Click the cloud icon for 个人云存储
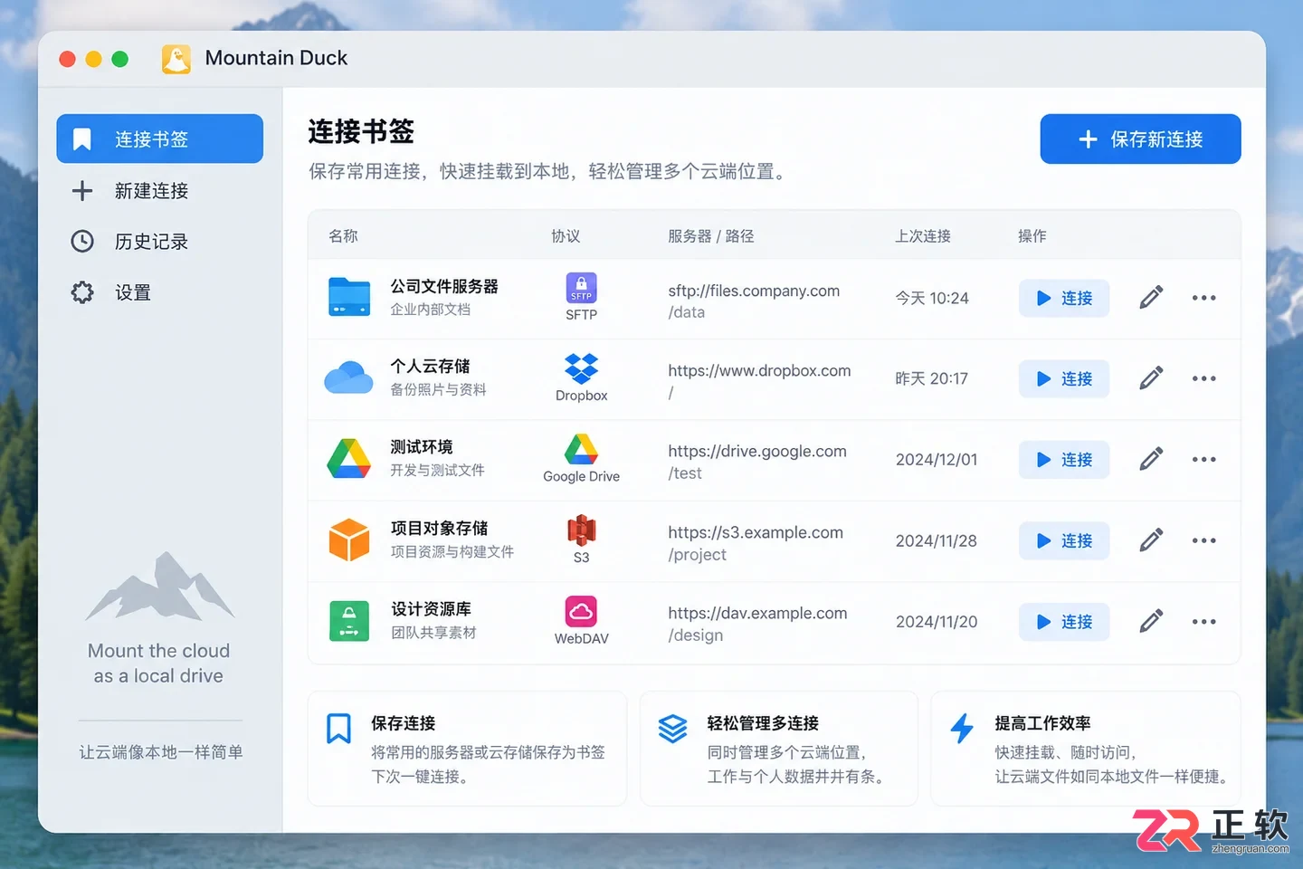The width and height of the screenshot is (1303, 869). point(348,377)
